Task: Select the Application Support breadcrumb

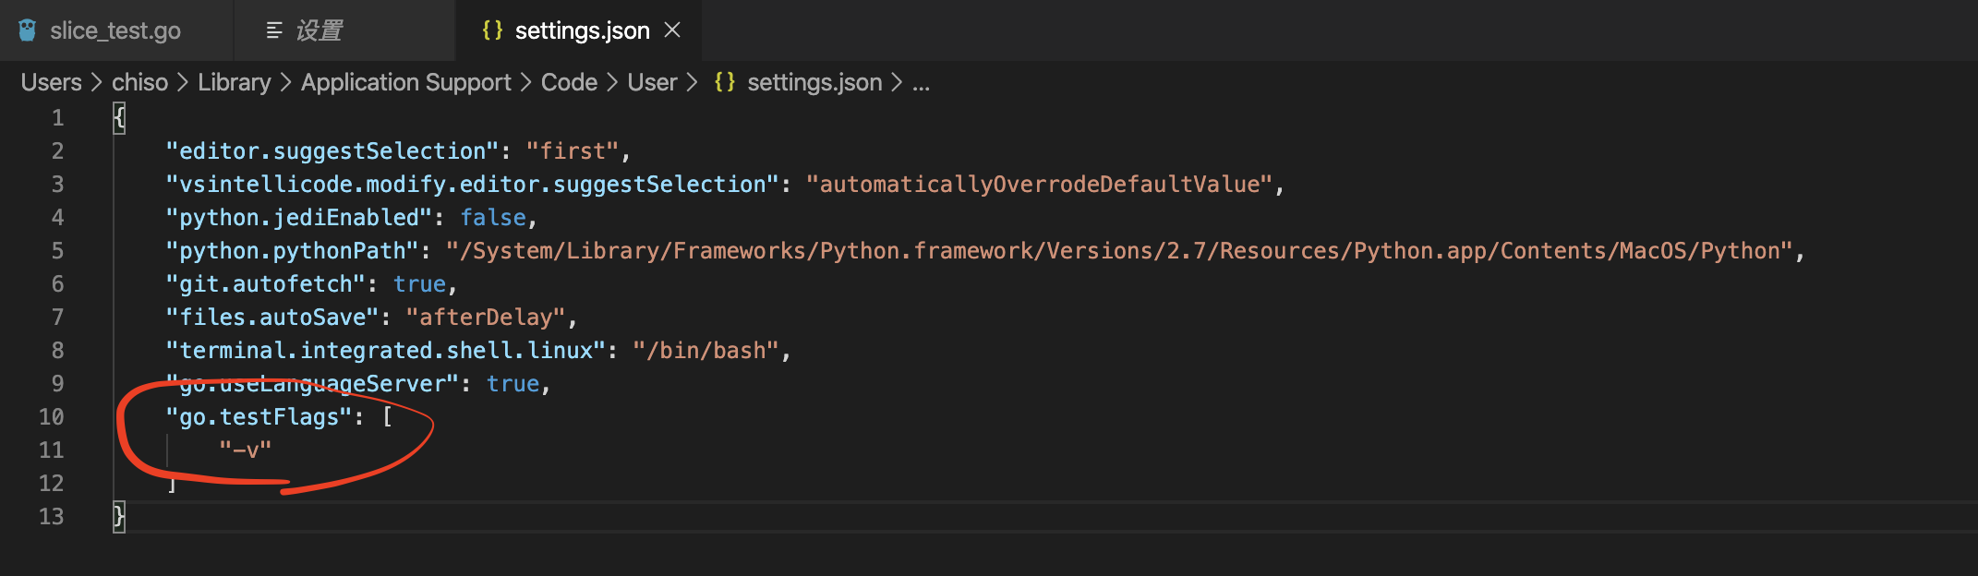Action: (405, 82)
